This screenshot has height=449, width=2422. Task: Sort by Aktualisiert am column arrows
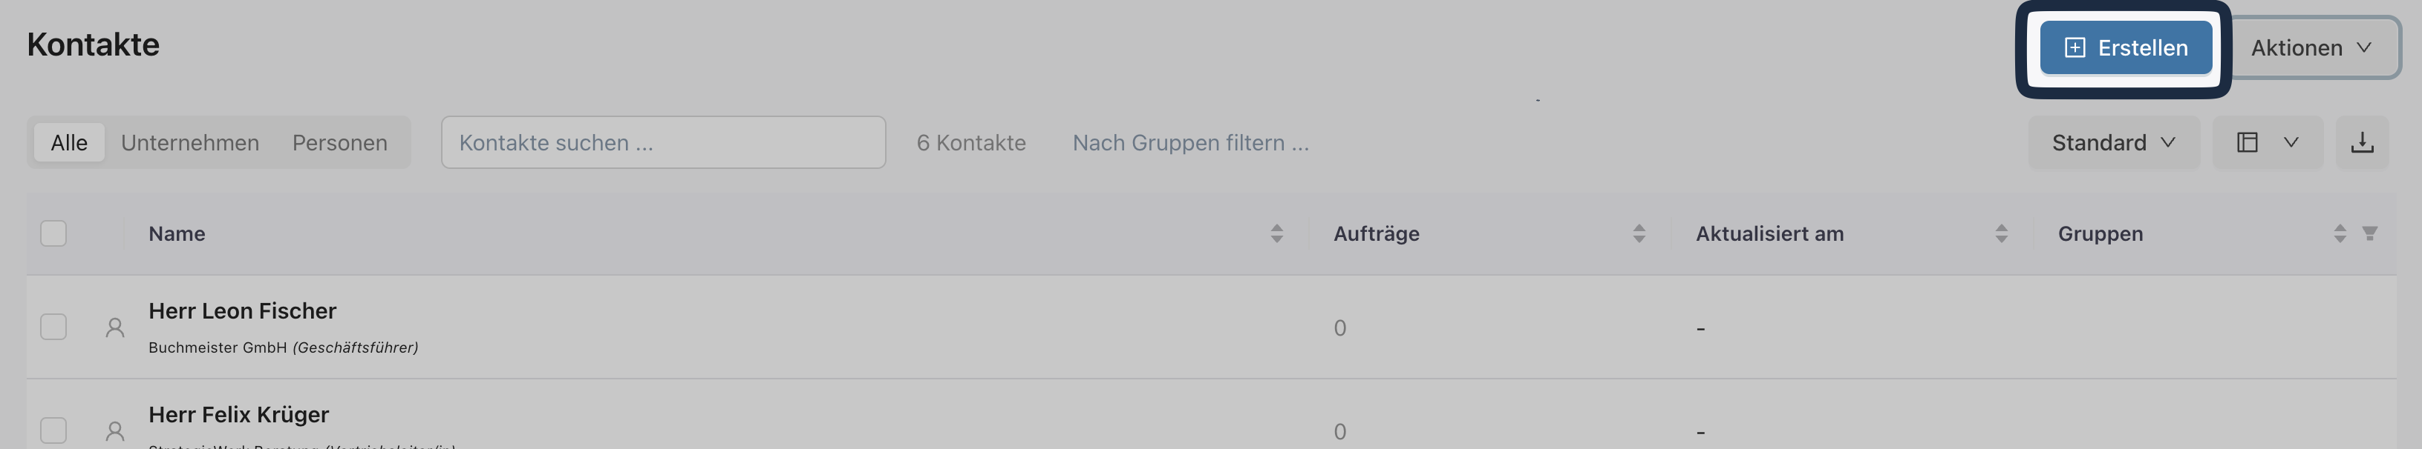pos(2001,233)
